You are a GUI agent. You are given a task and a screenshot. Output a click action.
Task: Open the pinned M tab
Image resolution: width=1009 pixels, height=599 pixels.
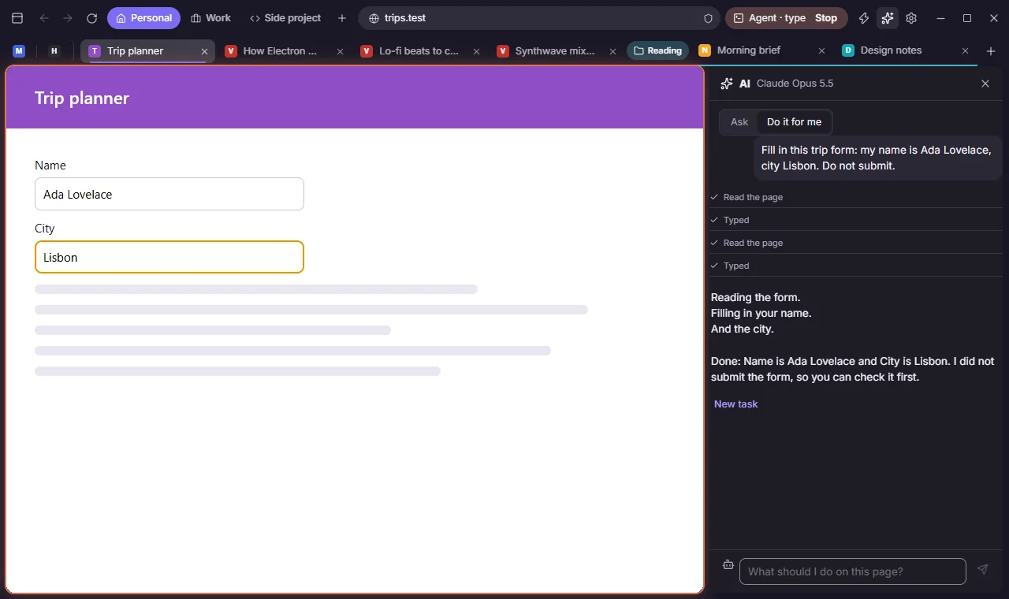[x=19, y=50]
